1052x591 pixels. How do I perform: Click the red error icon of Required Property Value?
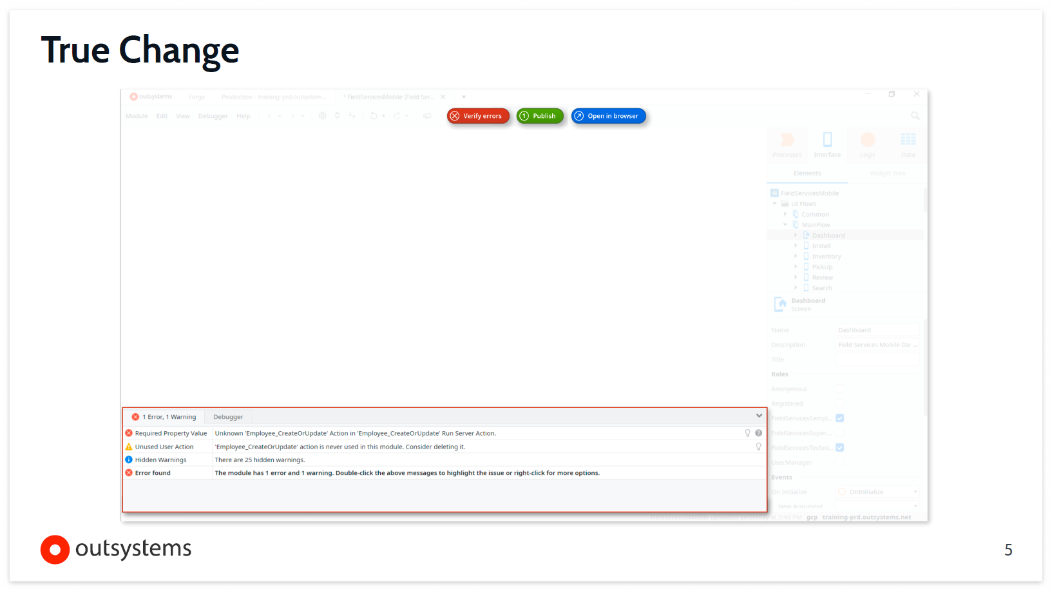(129, 433)
